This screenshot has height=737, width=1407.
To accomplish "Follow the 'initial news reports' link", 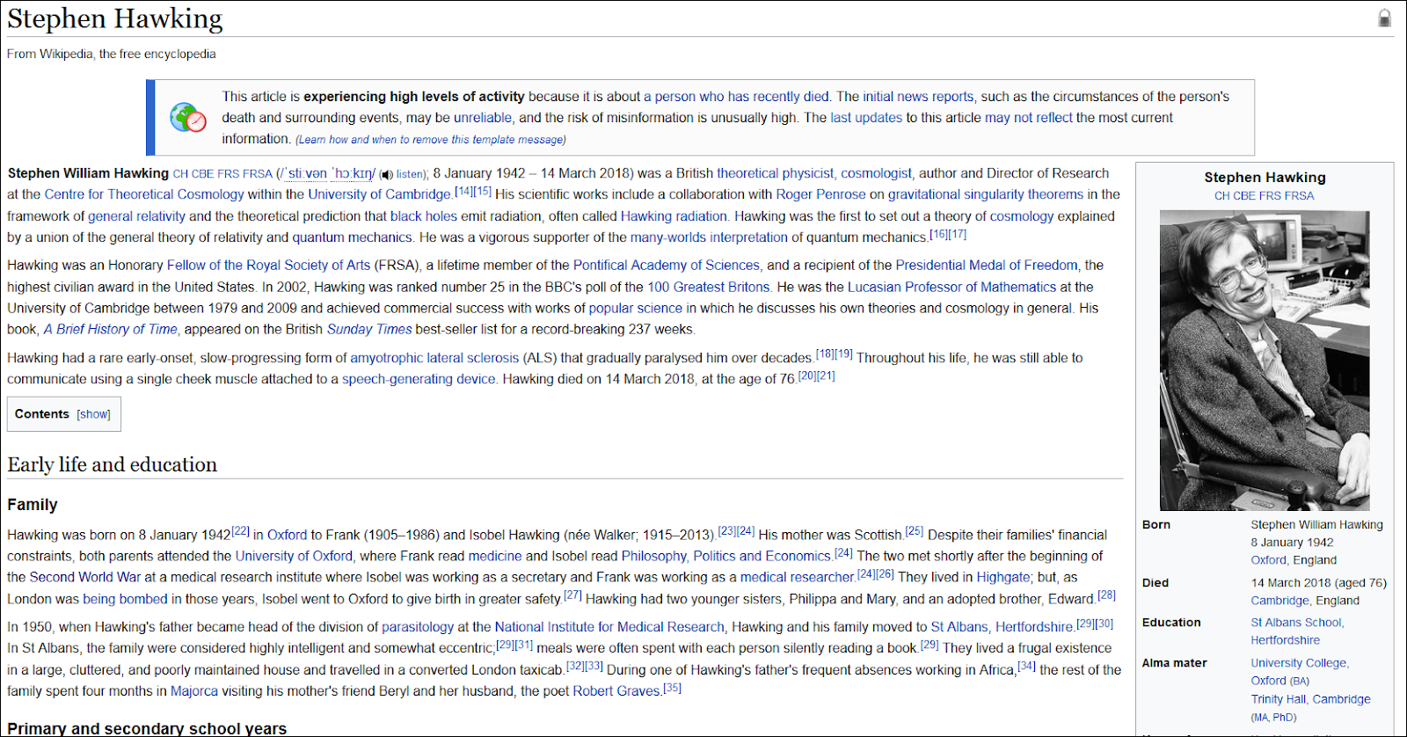I will point(918,97).
